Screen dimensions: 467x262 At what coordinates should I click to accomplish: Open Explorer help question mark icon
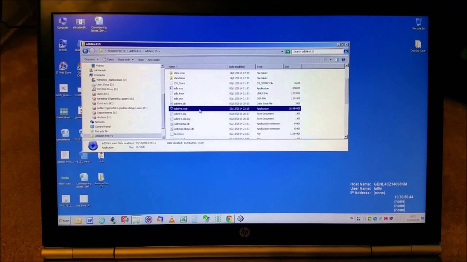343,60
